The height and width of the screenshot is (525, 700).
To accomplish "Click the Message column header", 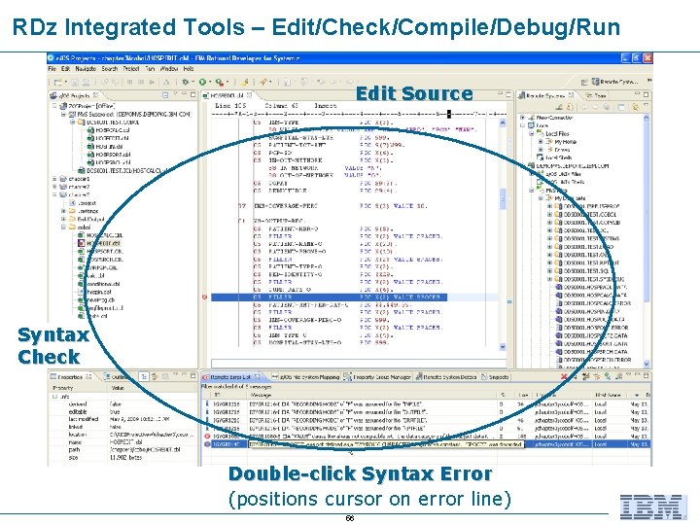I will coord(372,395).
